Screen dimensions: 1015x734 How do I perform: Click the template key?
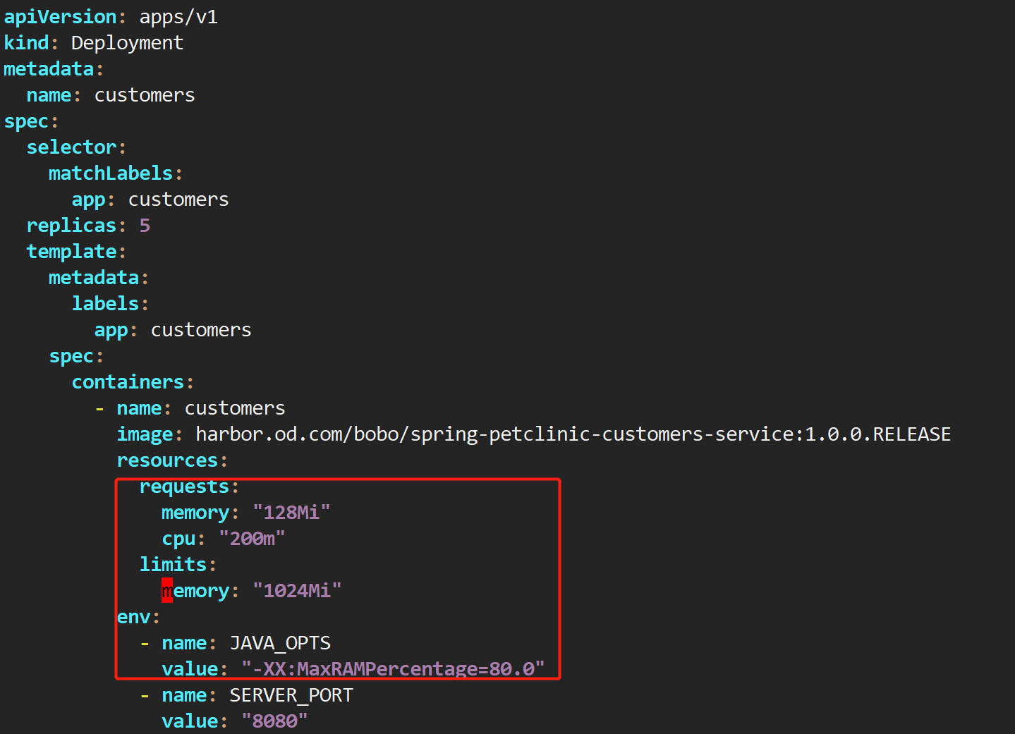[71, 252]
